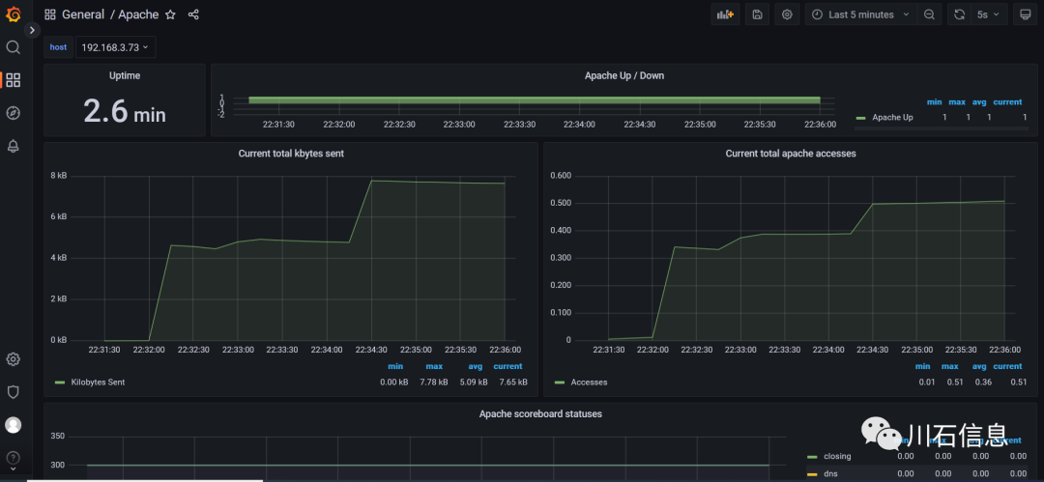Sort kbytes sent legend by max
Image resolution: width=1044 pixels, height=482 pixels.
(x=434, y=366)
